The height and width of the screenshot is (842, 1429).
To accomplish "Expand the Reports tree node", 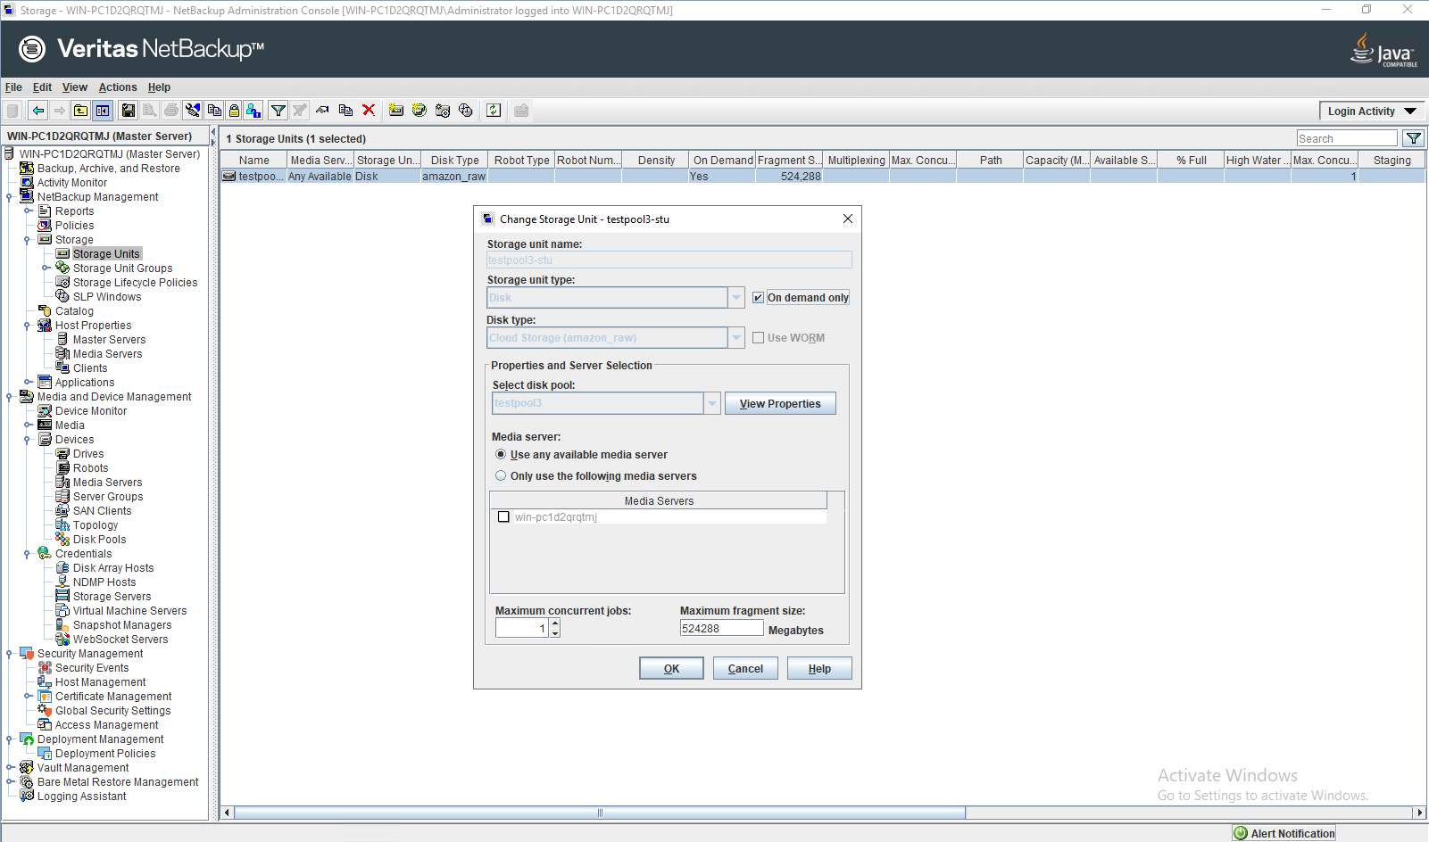I will click(x=27, y=211).
